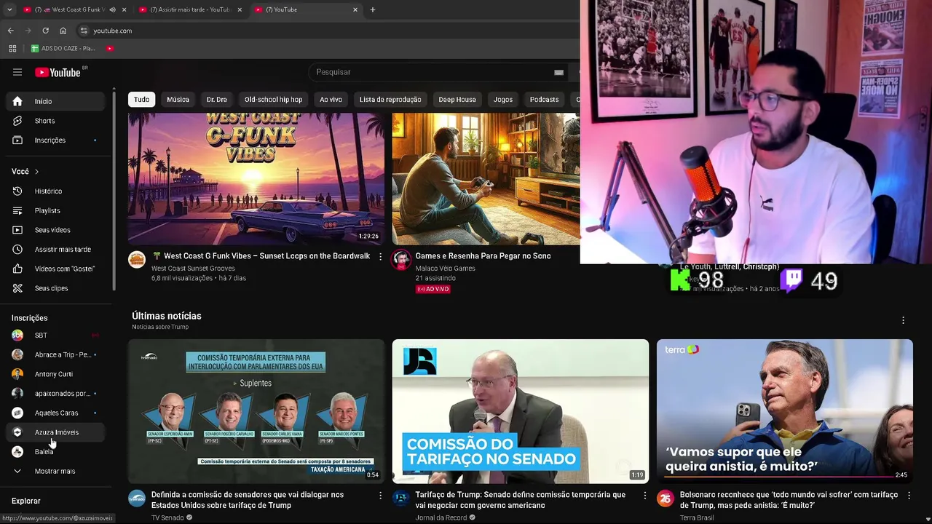Open the YouTube hamburger guide menu
932x524 pixels.
point(17,72)
